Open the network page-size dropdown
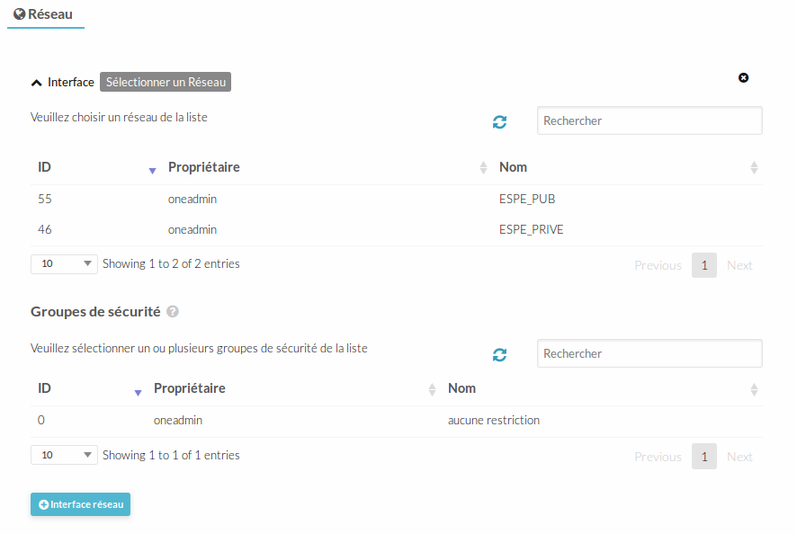This screenshot has width=797, height=534. [64, 264]
